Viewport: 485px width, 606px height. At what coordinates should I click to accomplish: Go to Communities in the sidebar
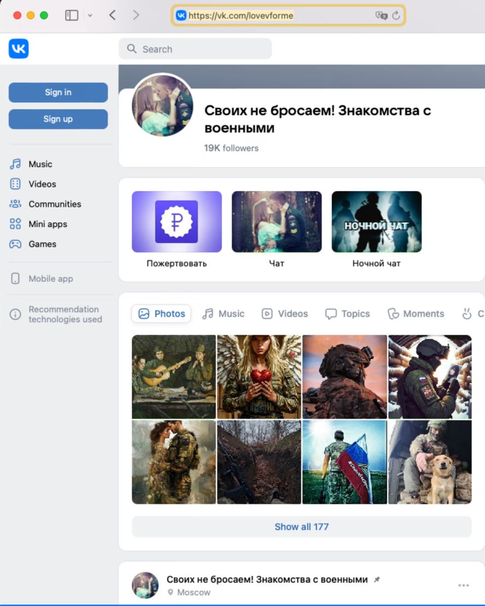click(x=55, y=204)
